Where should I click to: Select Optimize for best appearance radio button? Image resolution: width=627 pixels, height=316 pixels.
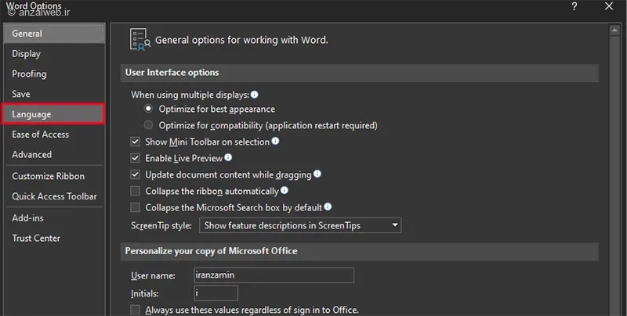point(149,109)
